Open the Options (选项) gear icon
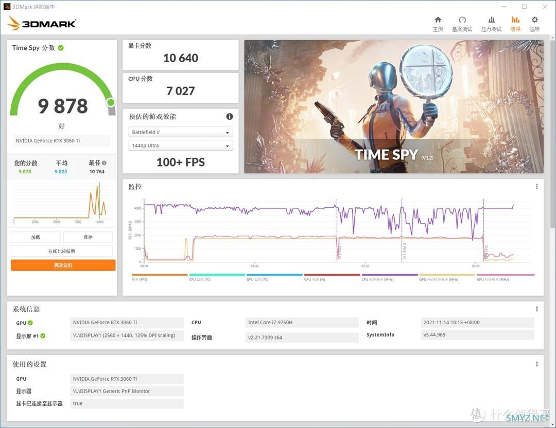The width and height of the screenshot is (556, 428). click(x=535, y=20)
